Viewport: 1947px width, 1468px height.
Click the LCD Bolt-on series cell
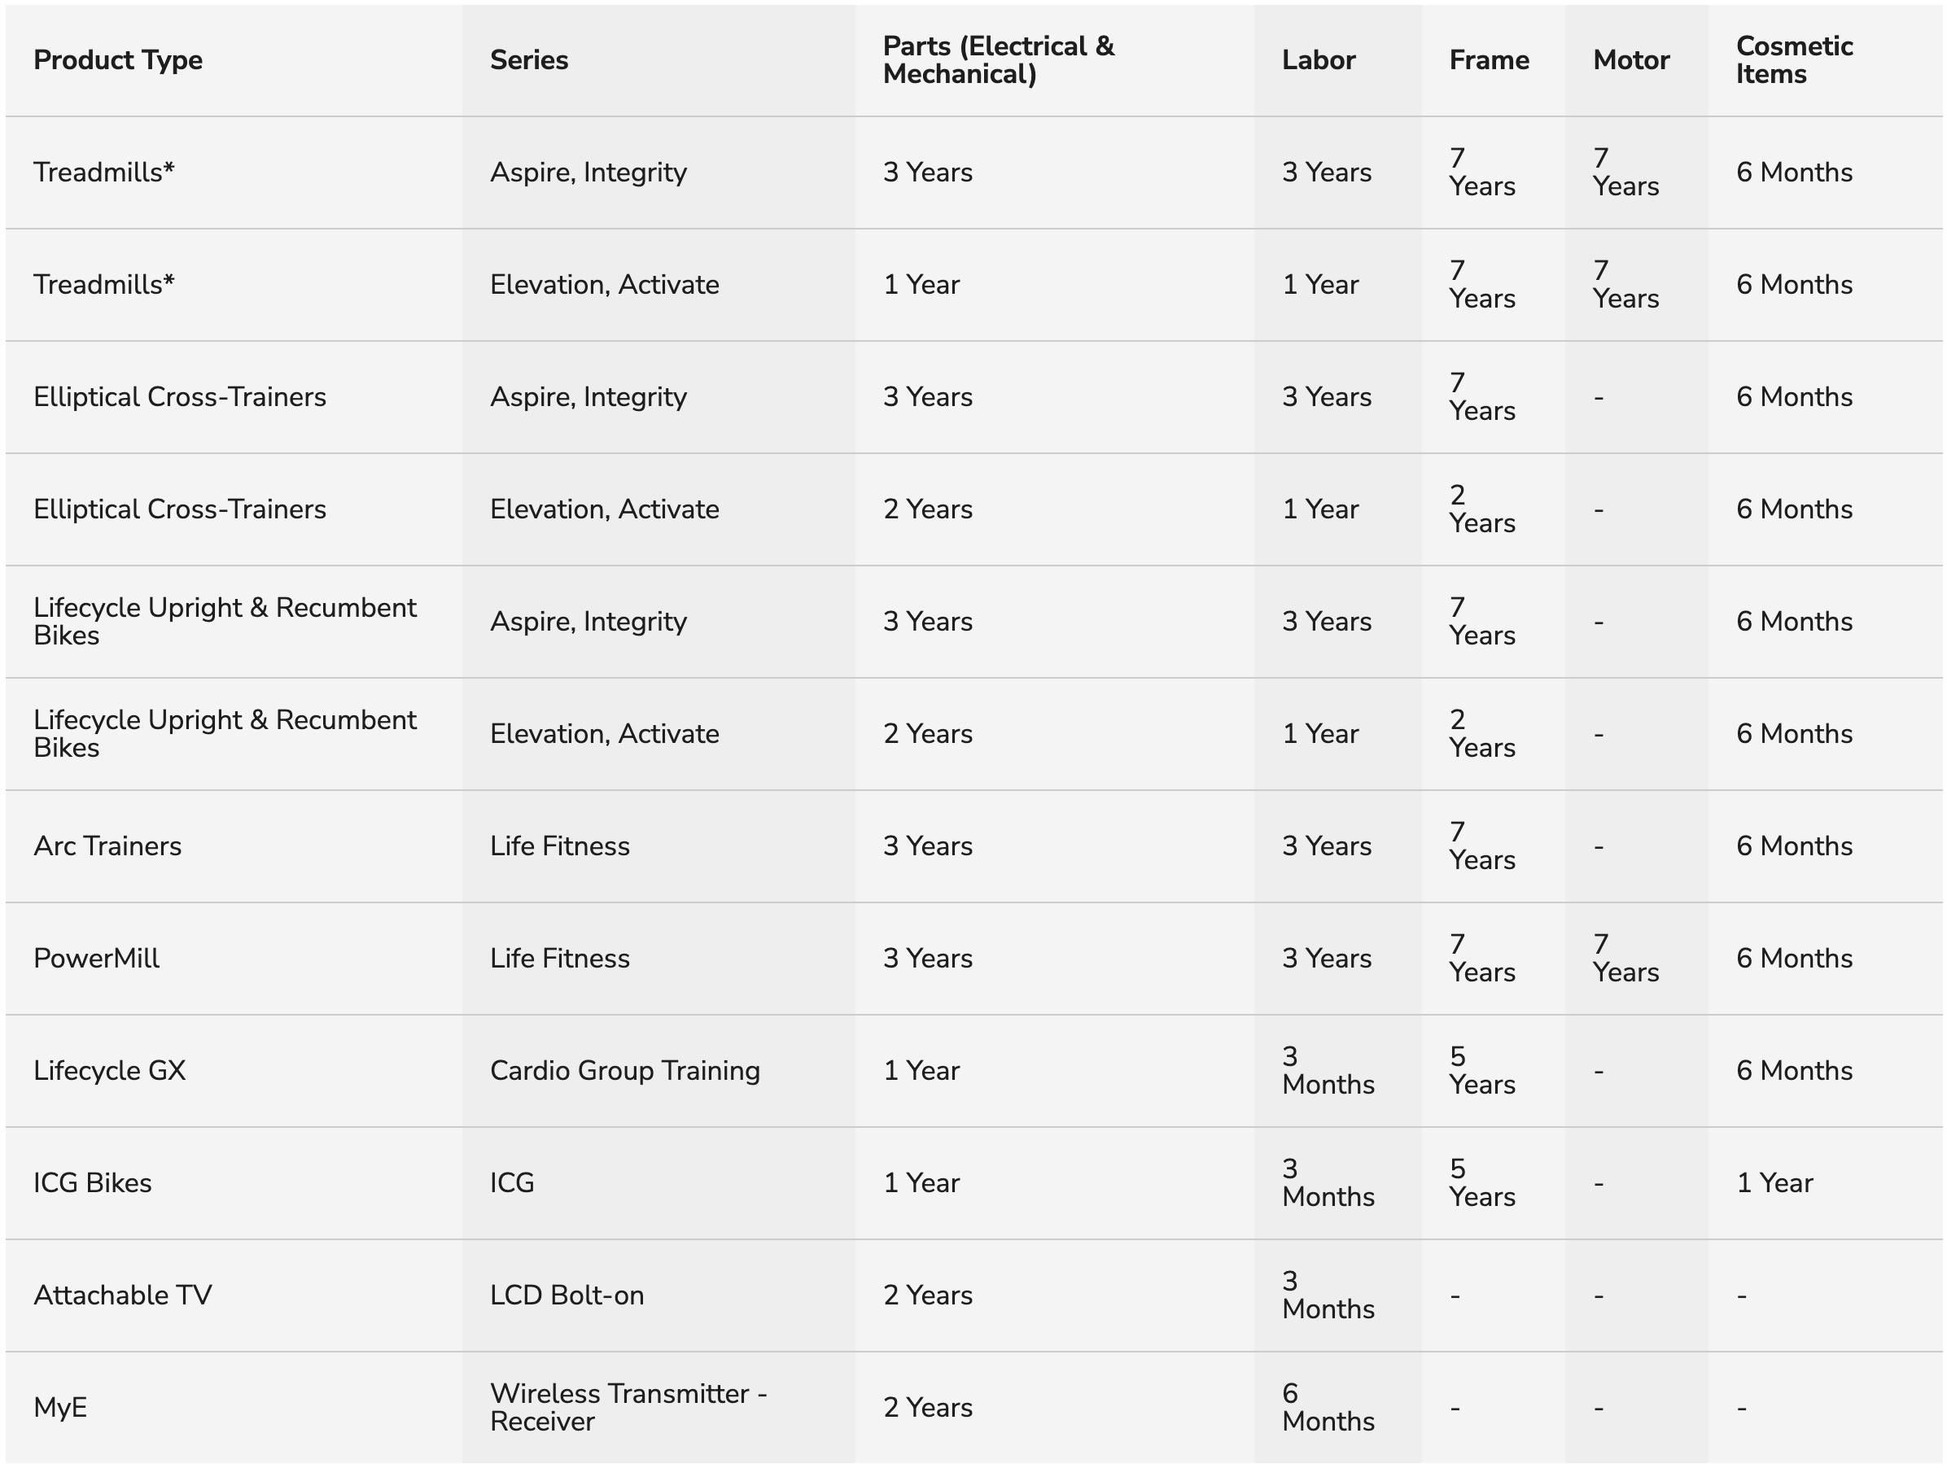tap(567, 1295)
